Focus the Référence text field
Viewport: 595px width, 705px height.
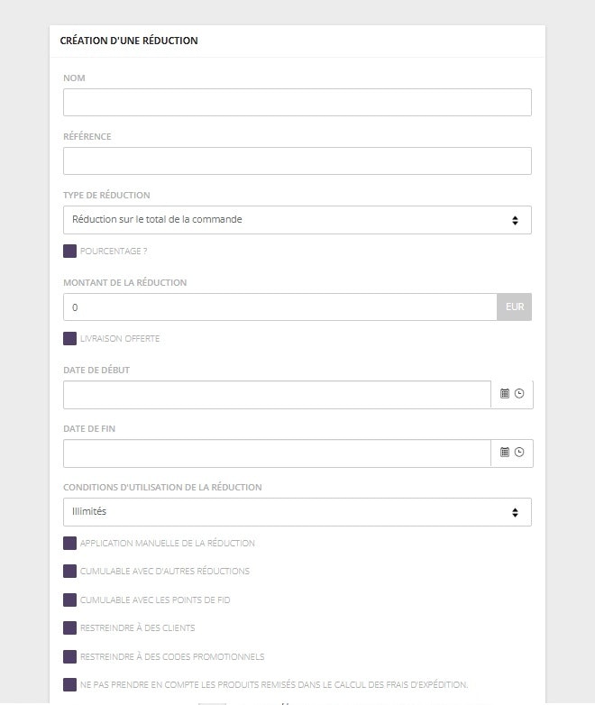[x=297, y=161]
